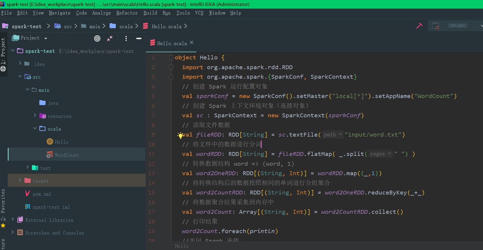
Task: Click the spark-test.iml file icon
Action: (27, 207)
